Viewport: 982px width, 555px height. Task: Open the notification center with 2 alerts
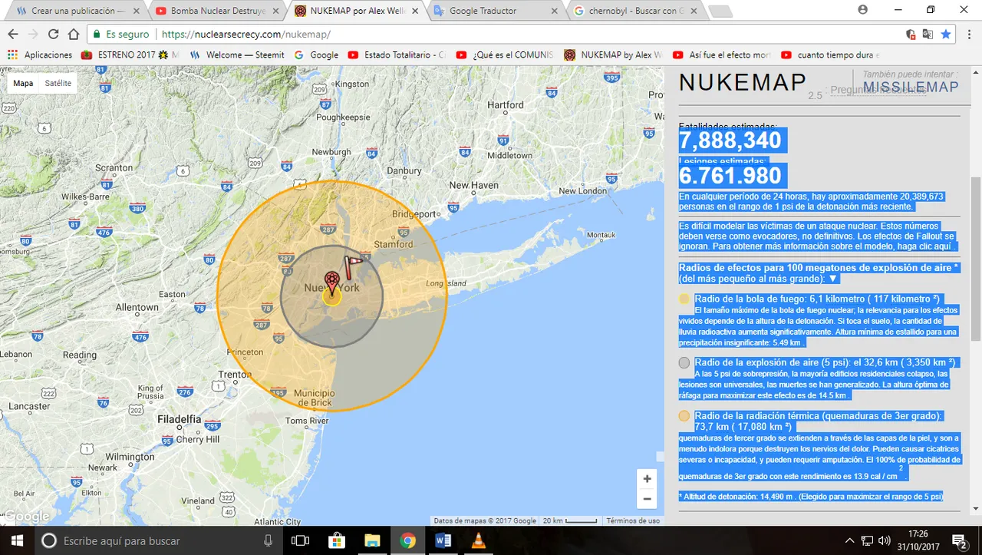point(959,540)
